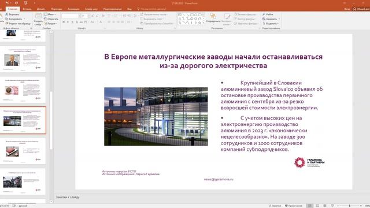Open text direction (Направление текста) menu
The height and width of the screenshot is (208, 370).
coord(154,14)
